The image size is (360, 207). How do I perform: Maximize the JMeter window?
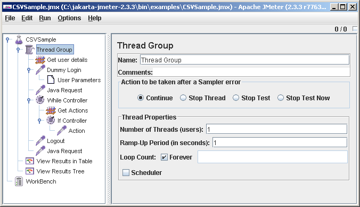(343, 7)
